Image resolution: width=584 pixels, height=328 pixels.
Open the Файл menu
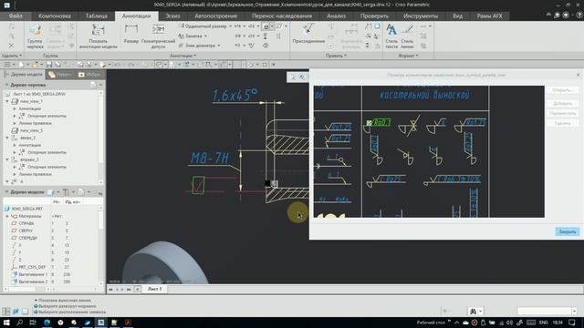pyautogui.click(x=16, y=16)
